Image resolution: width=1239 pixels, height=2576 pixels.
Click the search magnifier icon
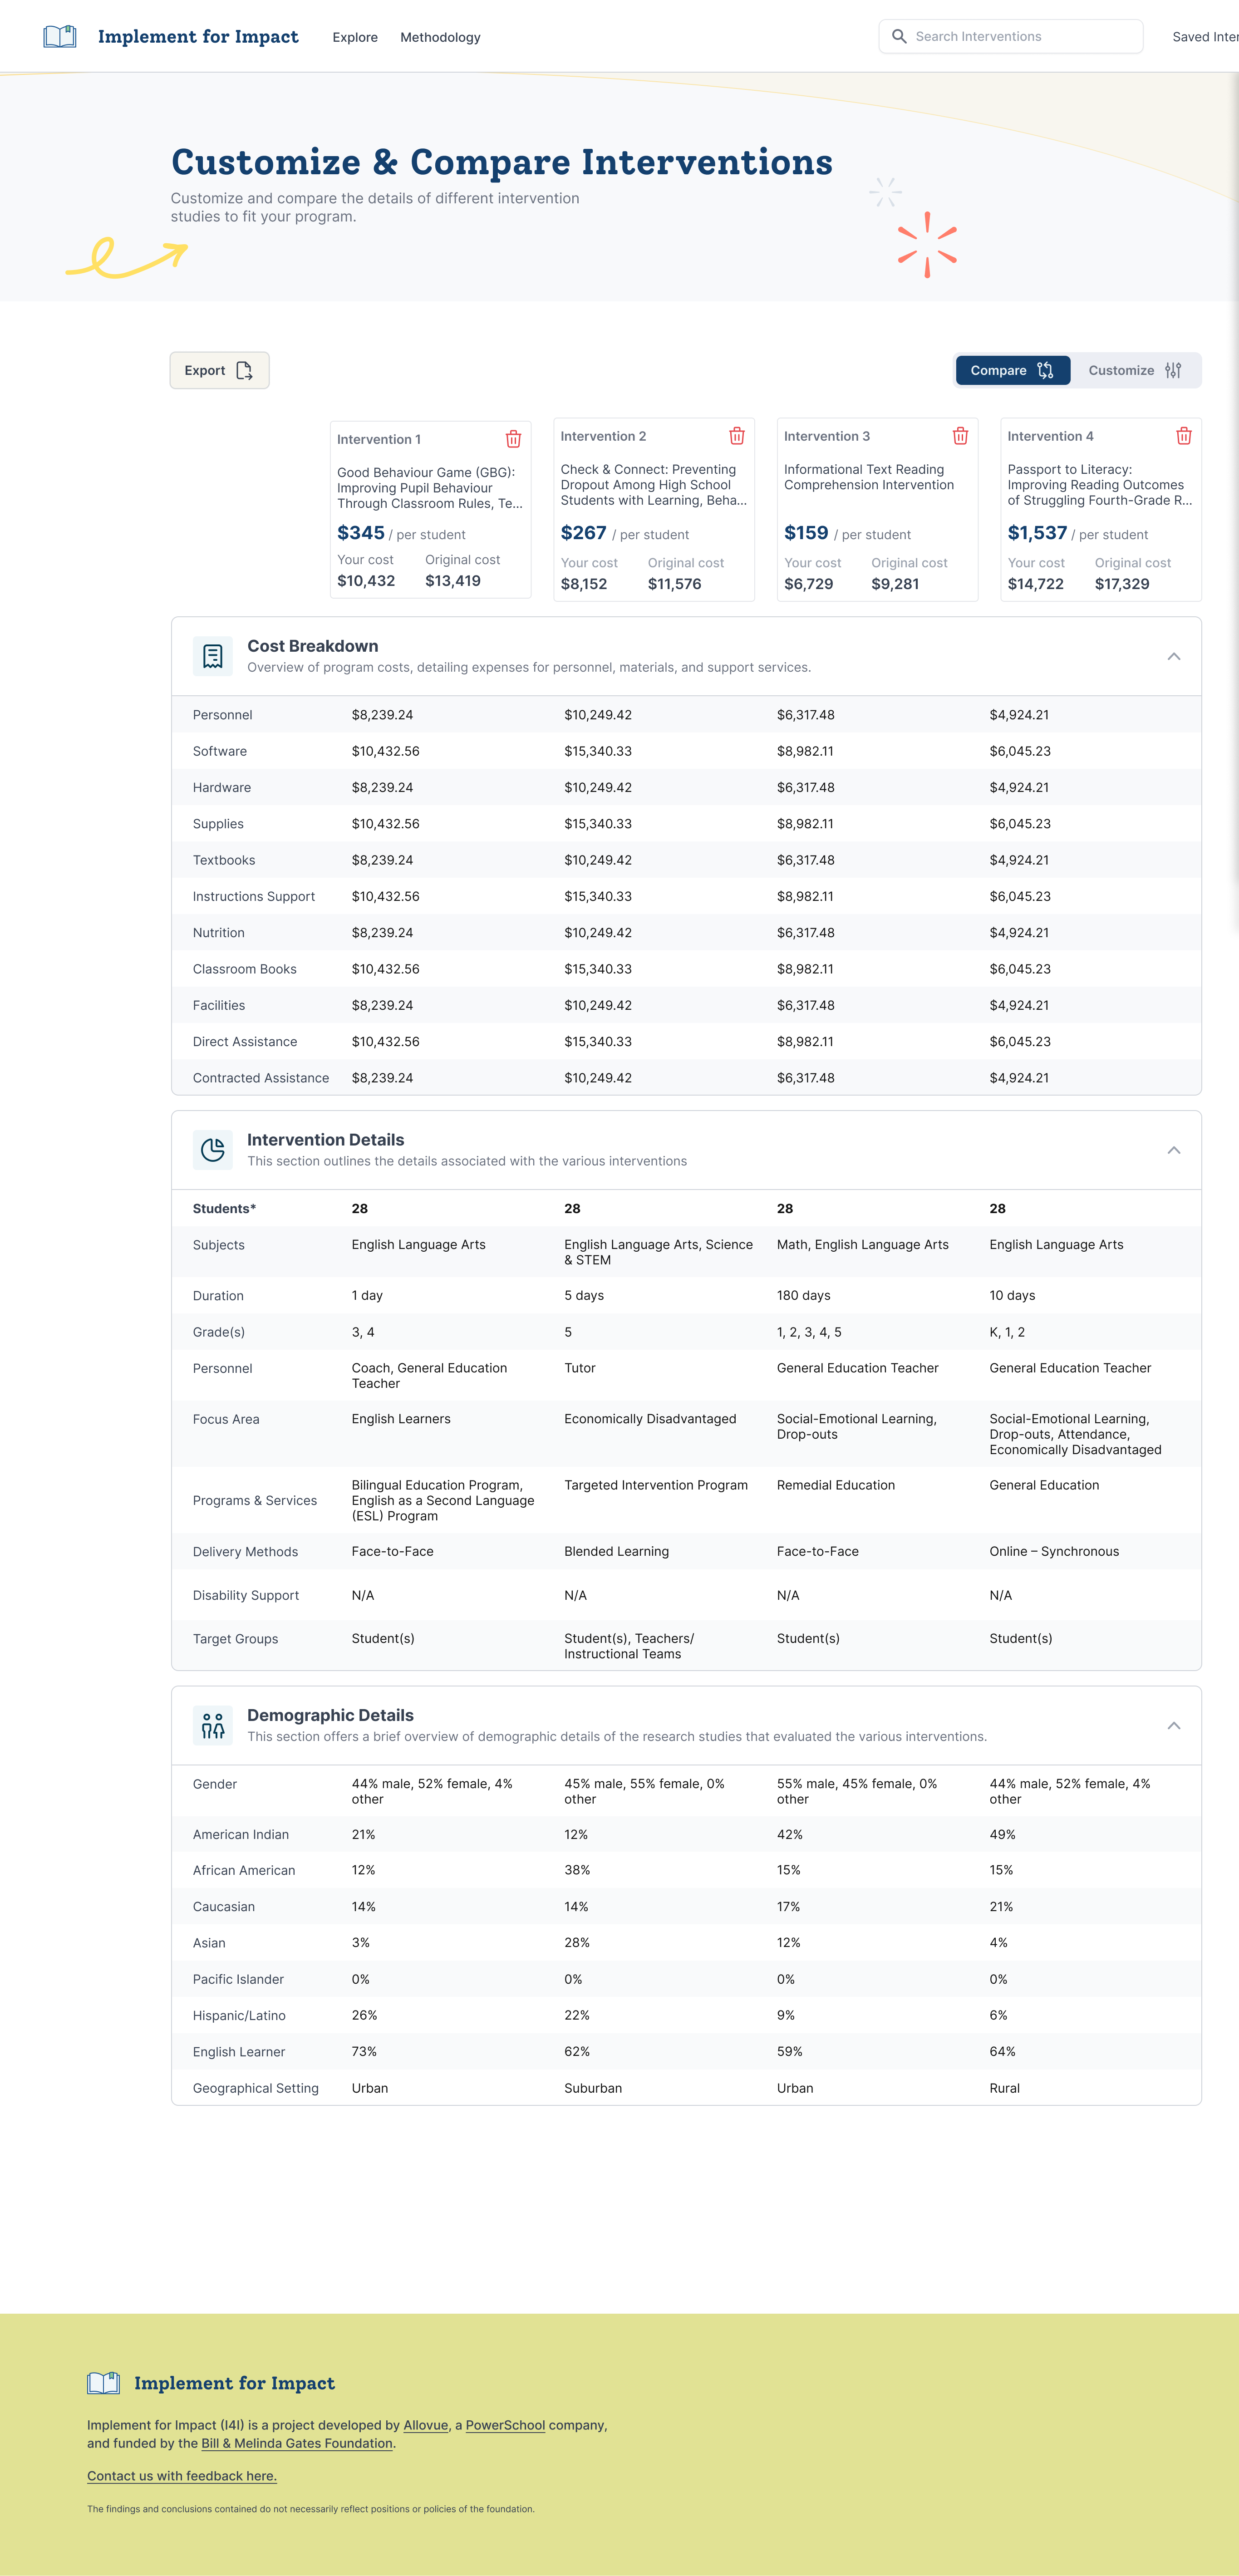(x=899, y=36)
